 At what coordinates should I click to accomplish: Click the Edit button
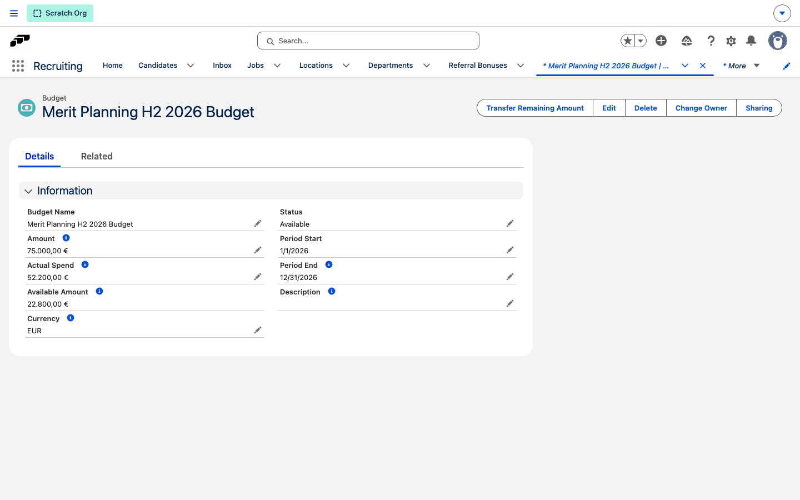click(609, 108)
